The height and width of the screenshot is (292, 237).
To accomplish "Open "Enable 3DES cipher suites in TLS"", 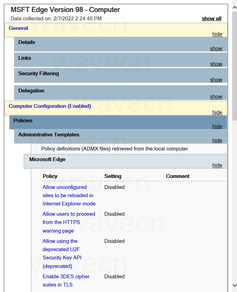I will (x=66, y=281).
